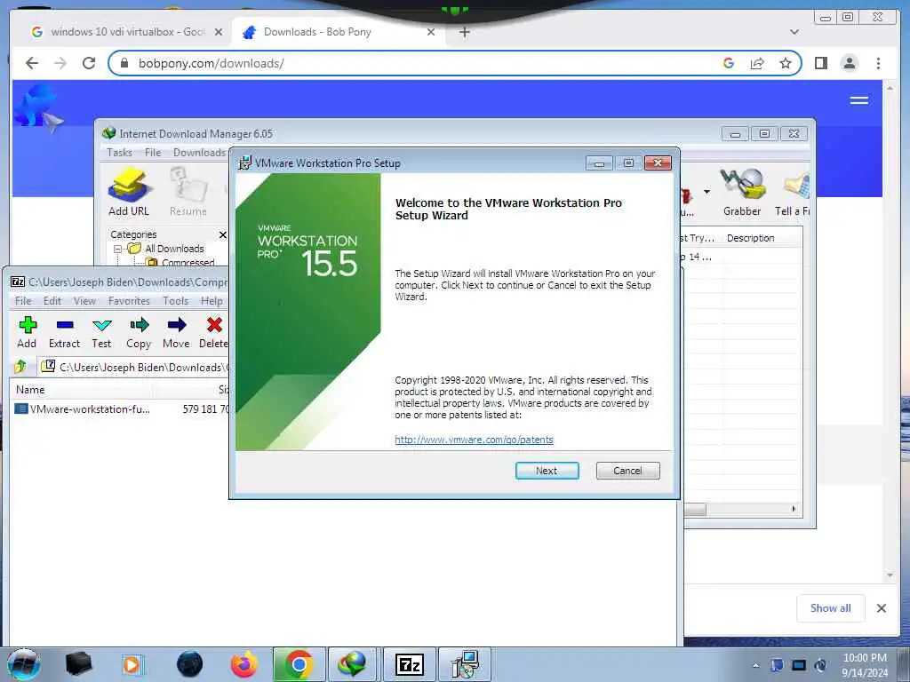Switch to Internet Download Manager in the taskbar
The image size is (910, 682).
click(x=353, y=664)
